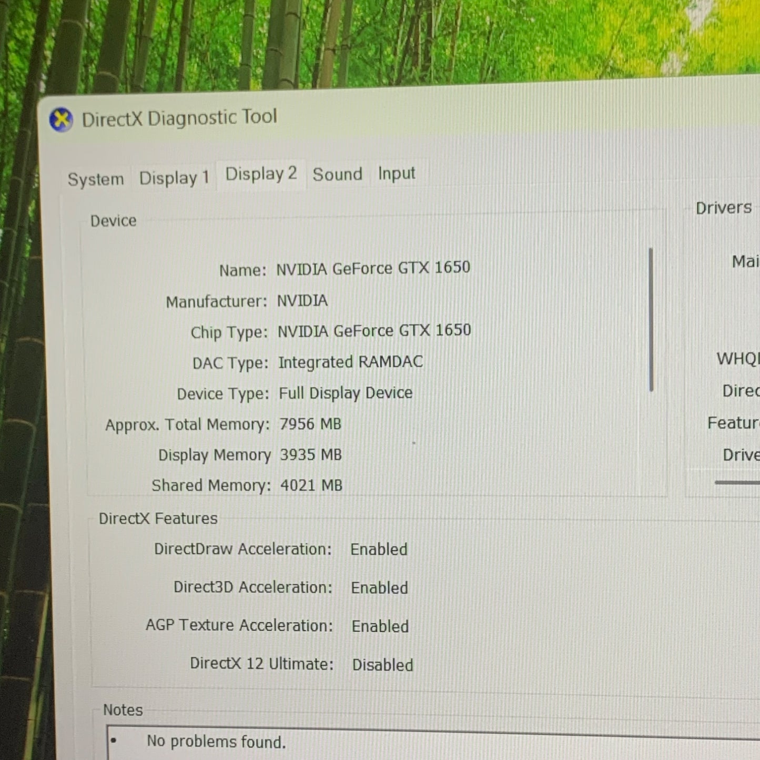Click the Integrated RAMDAC value
Viewport: 760px width, 760px height.
(x=351, y=362)
